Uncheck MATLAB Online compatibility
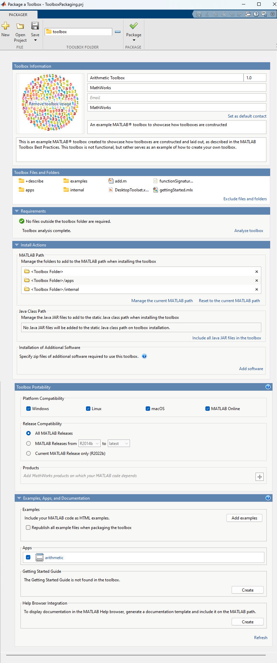The width and height of the screenshot is (277, 663). coord(207,408)
